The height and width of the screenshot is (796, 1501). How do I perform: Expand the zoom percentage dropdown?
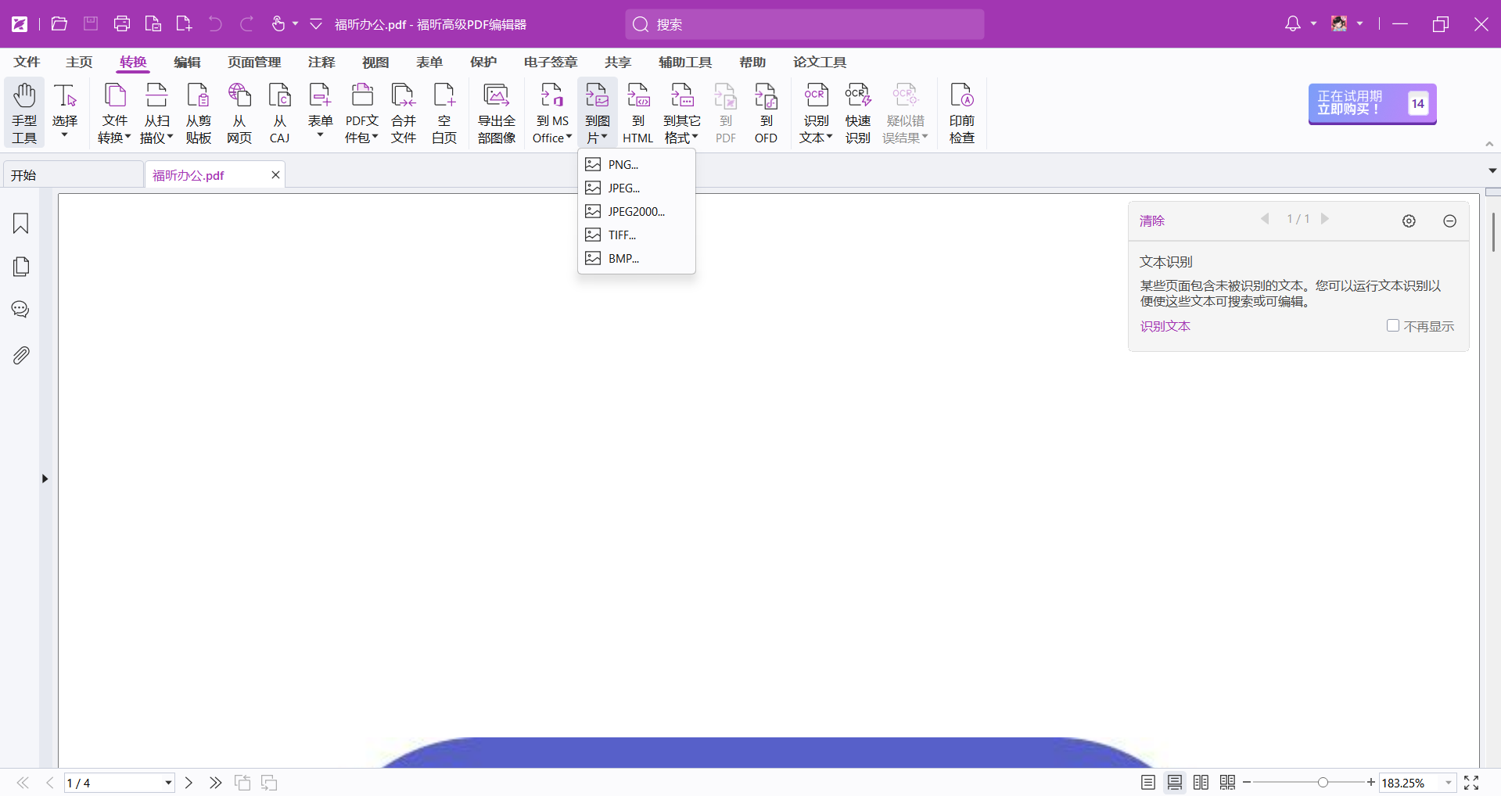(x=1448, y=783)
